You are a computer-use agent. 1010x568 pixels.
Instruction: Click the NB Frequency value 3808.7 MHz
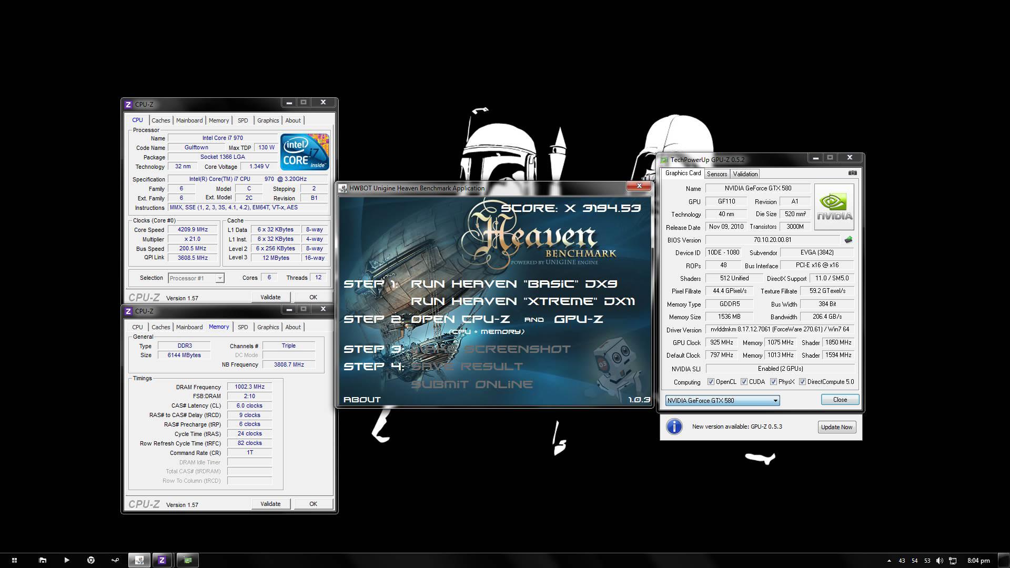coord(289,364)
